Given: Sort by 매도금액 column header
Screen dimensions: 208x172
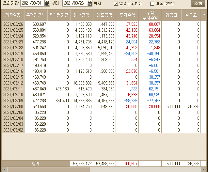Looking at the screenshot, I should (104, 15).
